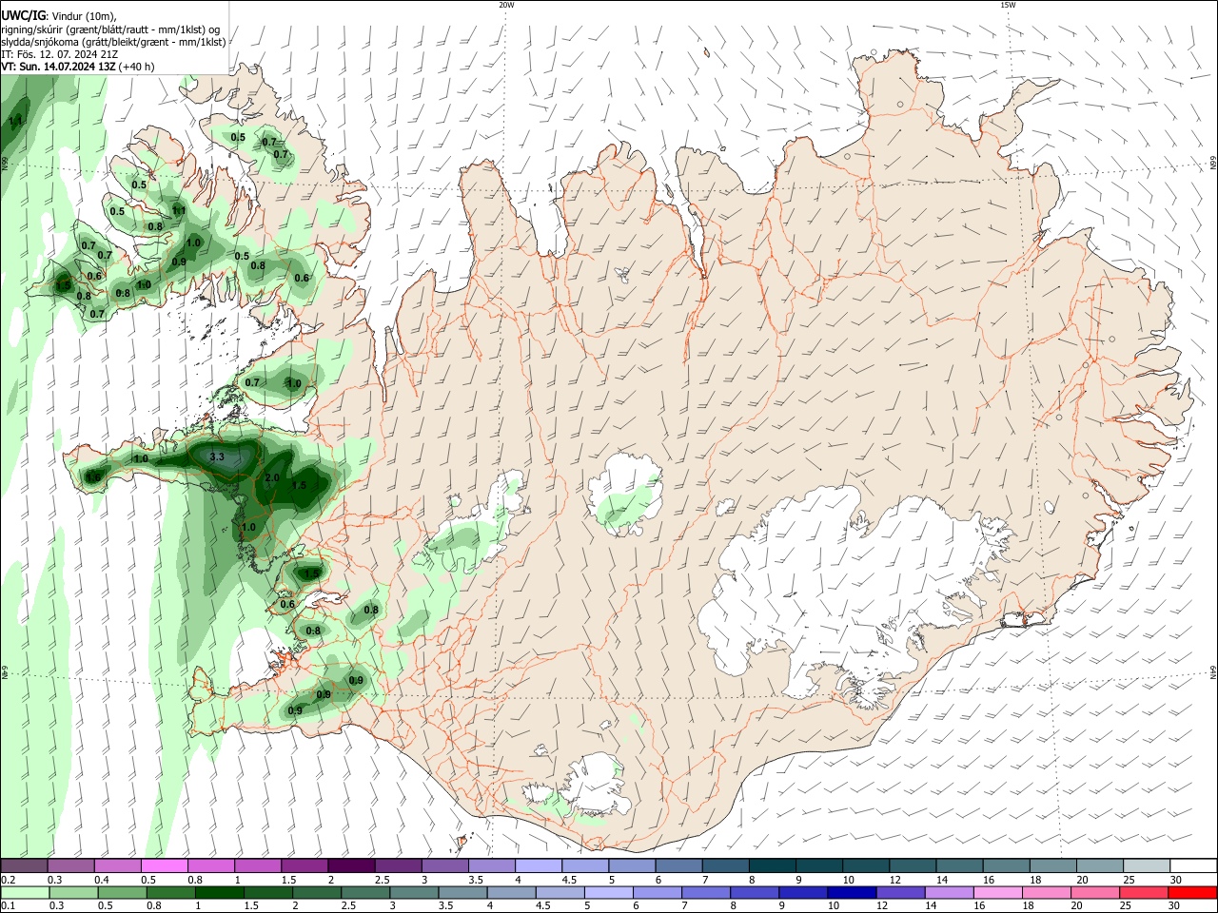Click the '20W' longitude label
The width and height of the screenshot is (1218, 913).
click(x=506, y=5)
